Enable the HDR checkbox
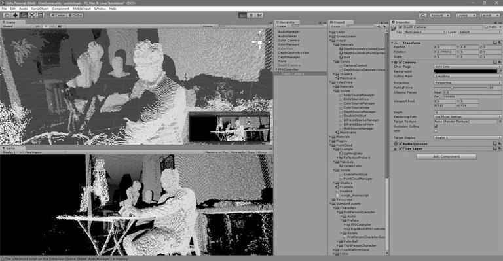This screenshot has width=503, height=261. pos(436,131)
